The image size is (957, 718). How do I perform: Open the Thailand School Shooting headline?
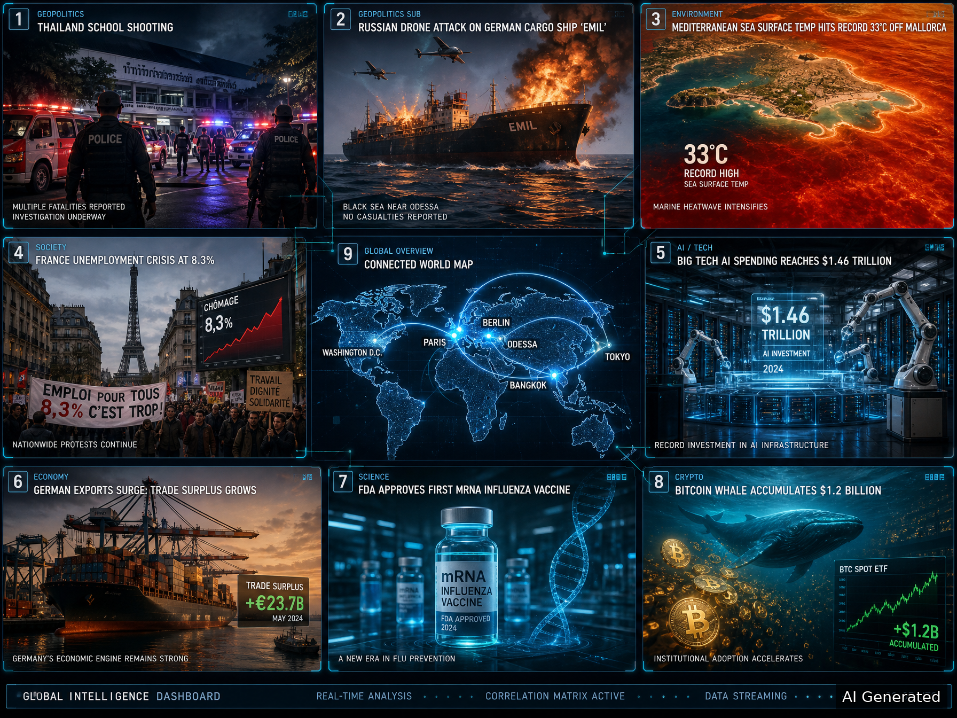click(x=105, y=27)
